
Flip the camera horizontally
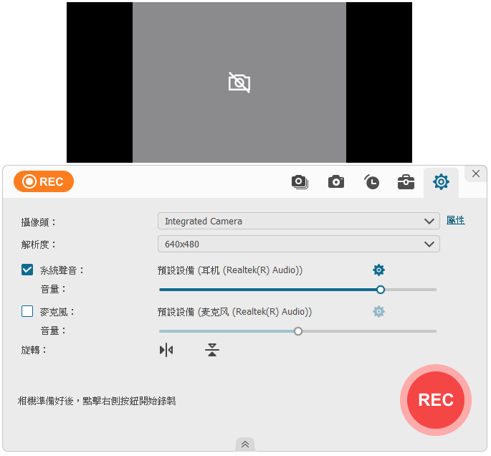click(166, 350)
